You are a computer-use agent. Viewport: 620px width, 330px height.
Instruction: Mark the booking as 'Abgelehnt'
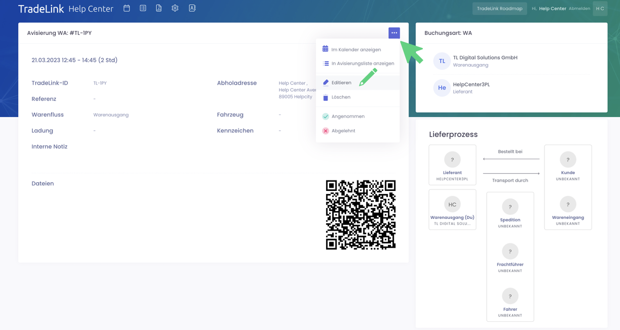click(343, 131)
